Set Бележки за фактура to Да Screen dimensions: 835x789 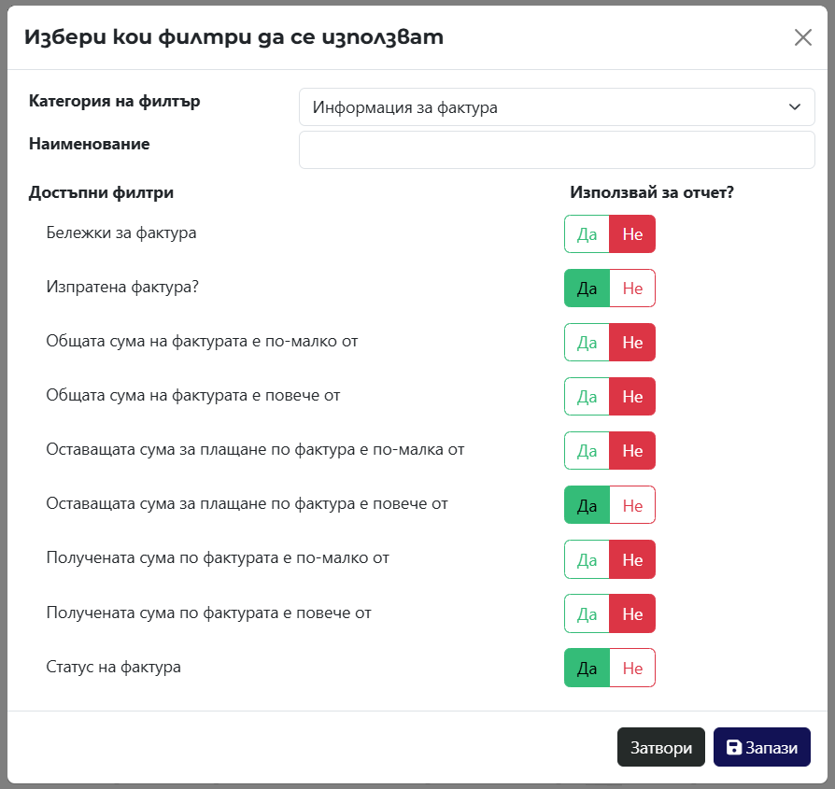[587, 234]
